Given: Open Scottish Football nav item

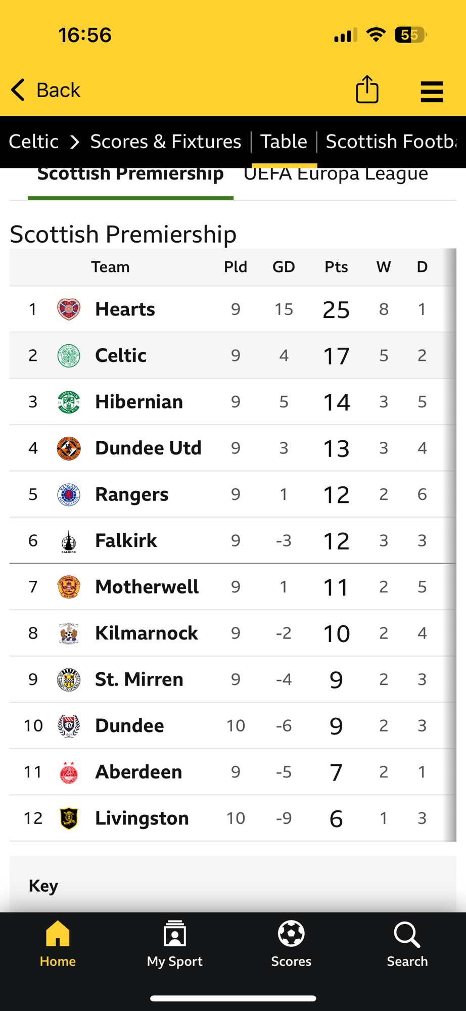Looking at the screenshot, I should click(391, 142).
